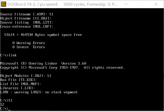Click the 'Object Modules [.OBJ]: t1' line

pos(26,76)
